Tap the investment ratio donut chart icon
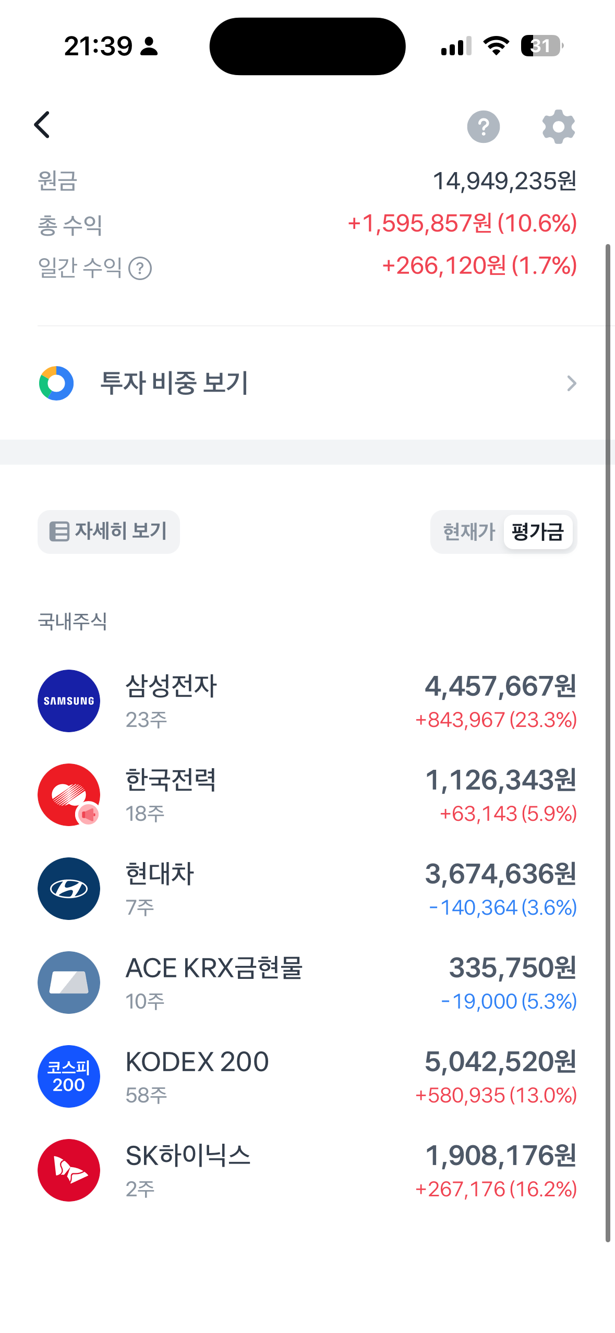Viewport: 615px width, 1333px height. (x=56, y=383)
